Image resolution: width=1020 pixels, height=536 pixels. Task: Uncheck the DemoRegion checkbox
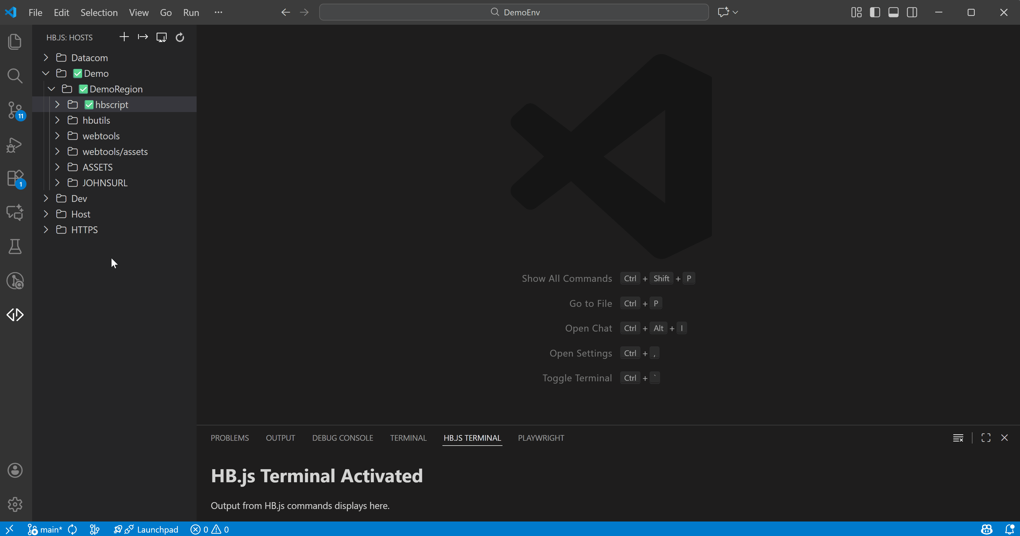(83, 89)
